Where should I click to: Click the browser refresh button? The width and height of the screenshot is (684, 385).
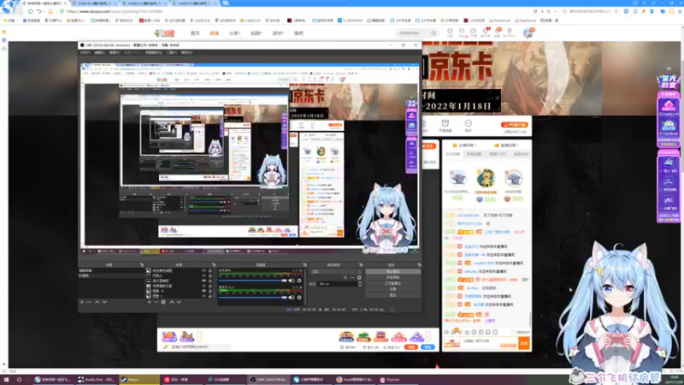[x=31, y=11]
